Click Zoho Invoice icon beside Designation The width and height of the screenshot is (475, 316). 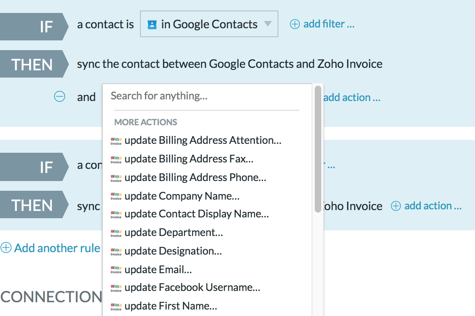click(x=116, y=251)
